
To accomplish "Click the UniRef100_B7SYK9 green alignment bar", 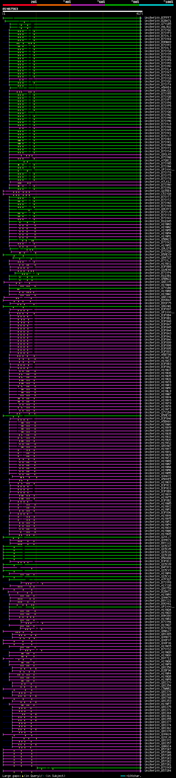I will [x=89, y=768].
